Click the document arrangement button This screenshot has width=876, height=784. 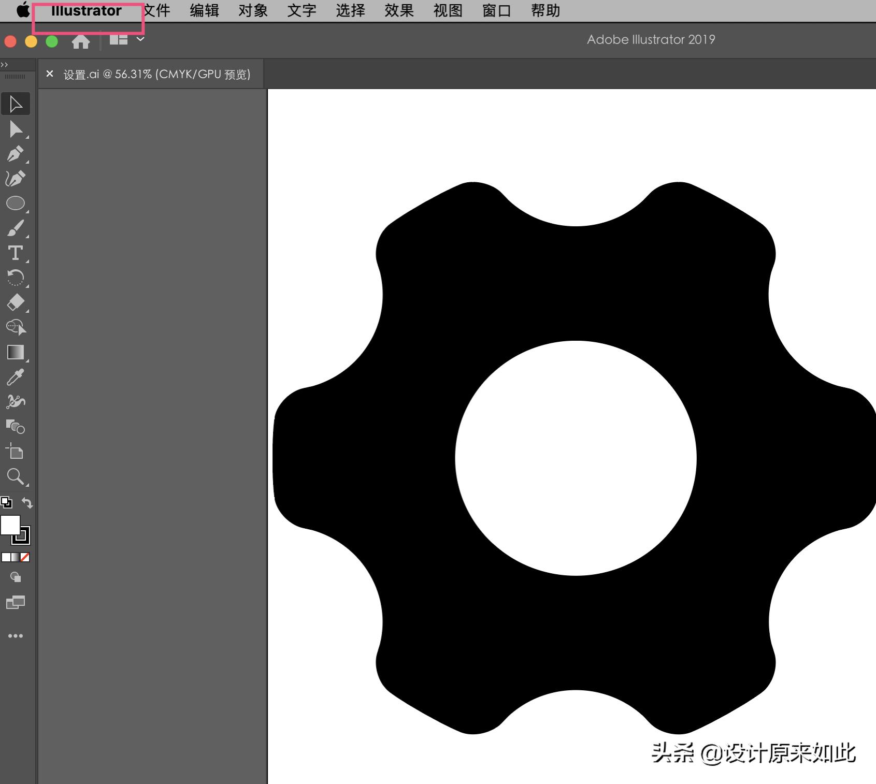[118, 39]
